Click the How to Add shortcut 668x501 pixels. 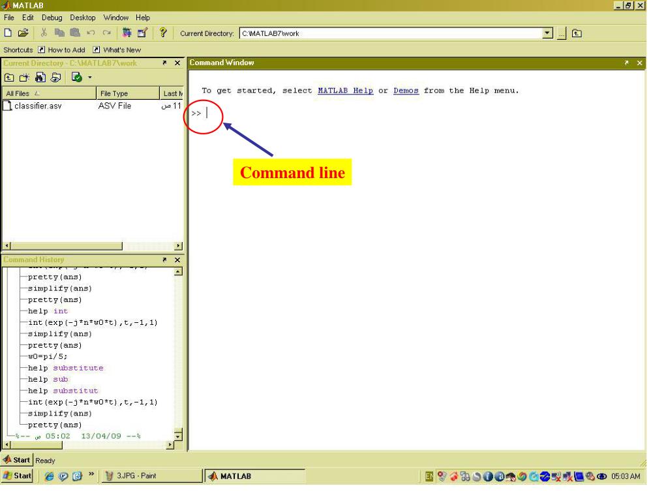tap(62, 50)
